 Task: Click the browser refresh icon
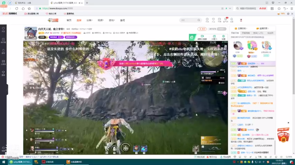(x=17, y=8)
